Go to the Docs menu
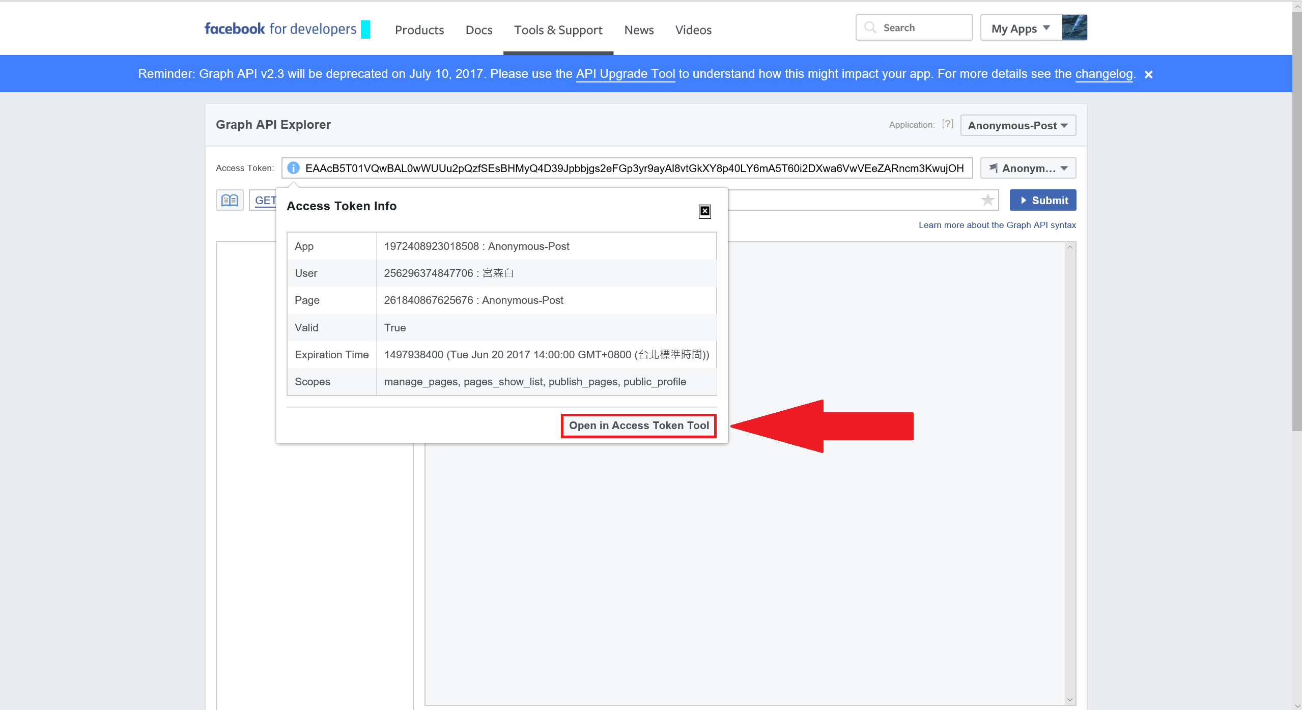The image size is (1302, 710). tap(478, 30)
